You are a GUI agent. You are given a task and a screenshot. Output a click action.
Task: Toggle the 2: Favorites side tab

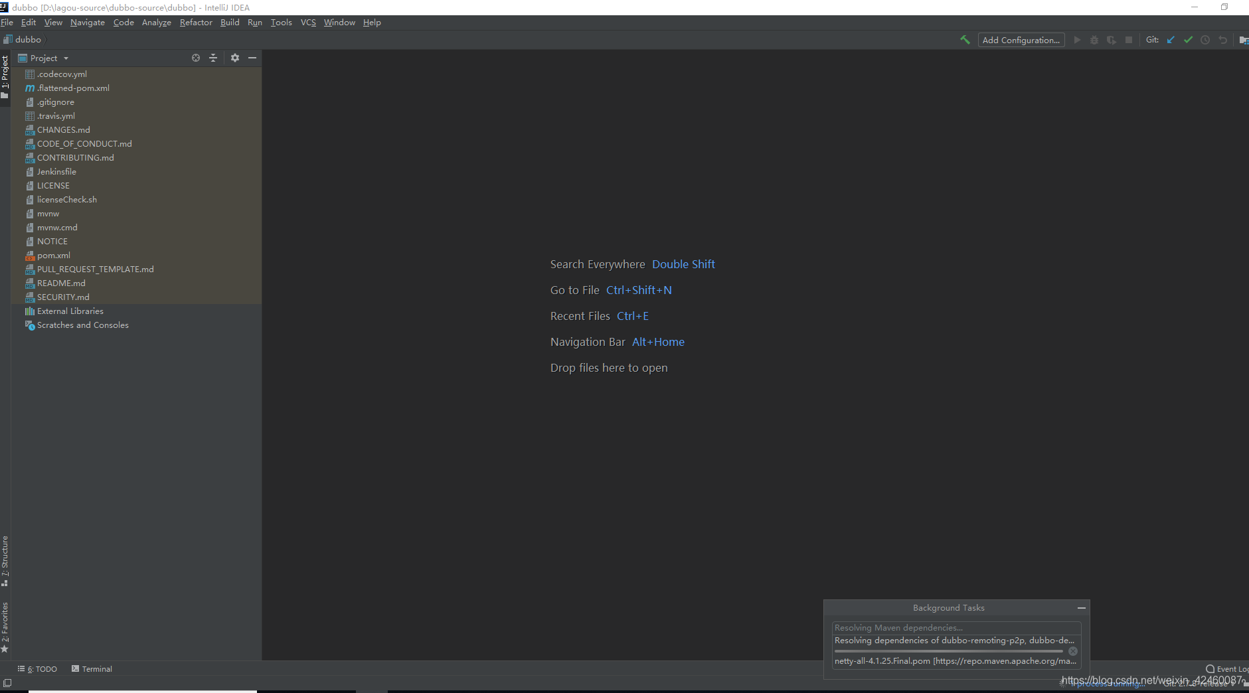coord(5,627)
